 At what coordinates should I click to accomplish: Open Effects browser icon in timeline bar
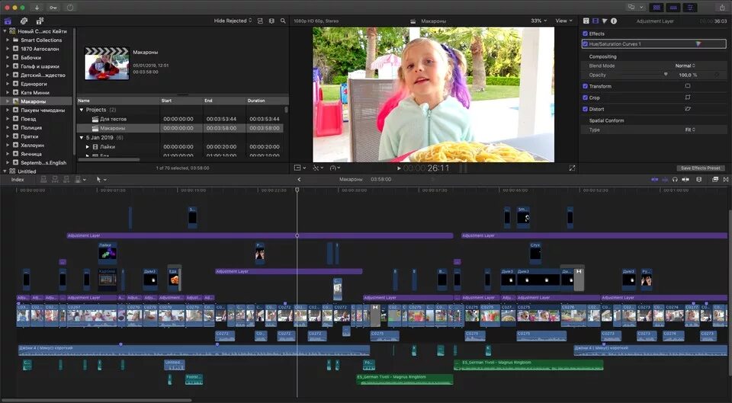[714, 180]
